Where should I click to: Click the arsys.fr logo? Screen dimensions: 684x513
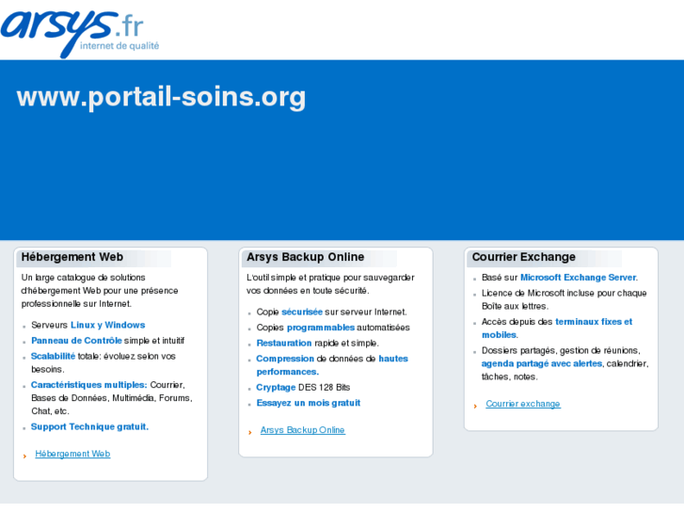pos(80,33)
